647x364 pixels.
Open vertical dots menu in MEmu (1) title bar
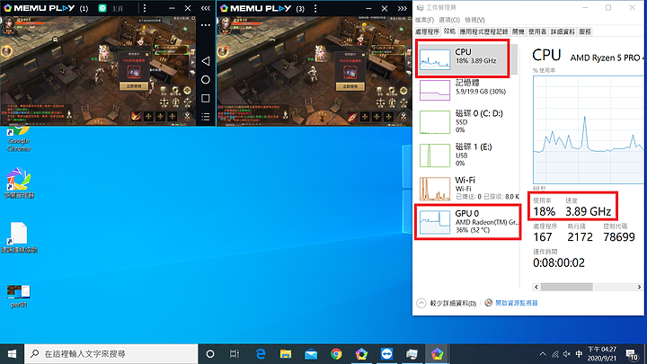(145, 8)
